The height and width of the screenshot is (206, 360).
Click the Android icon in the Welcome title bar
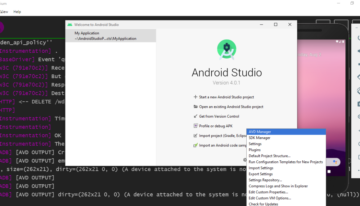coord(70,25)
